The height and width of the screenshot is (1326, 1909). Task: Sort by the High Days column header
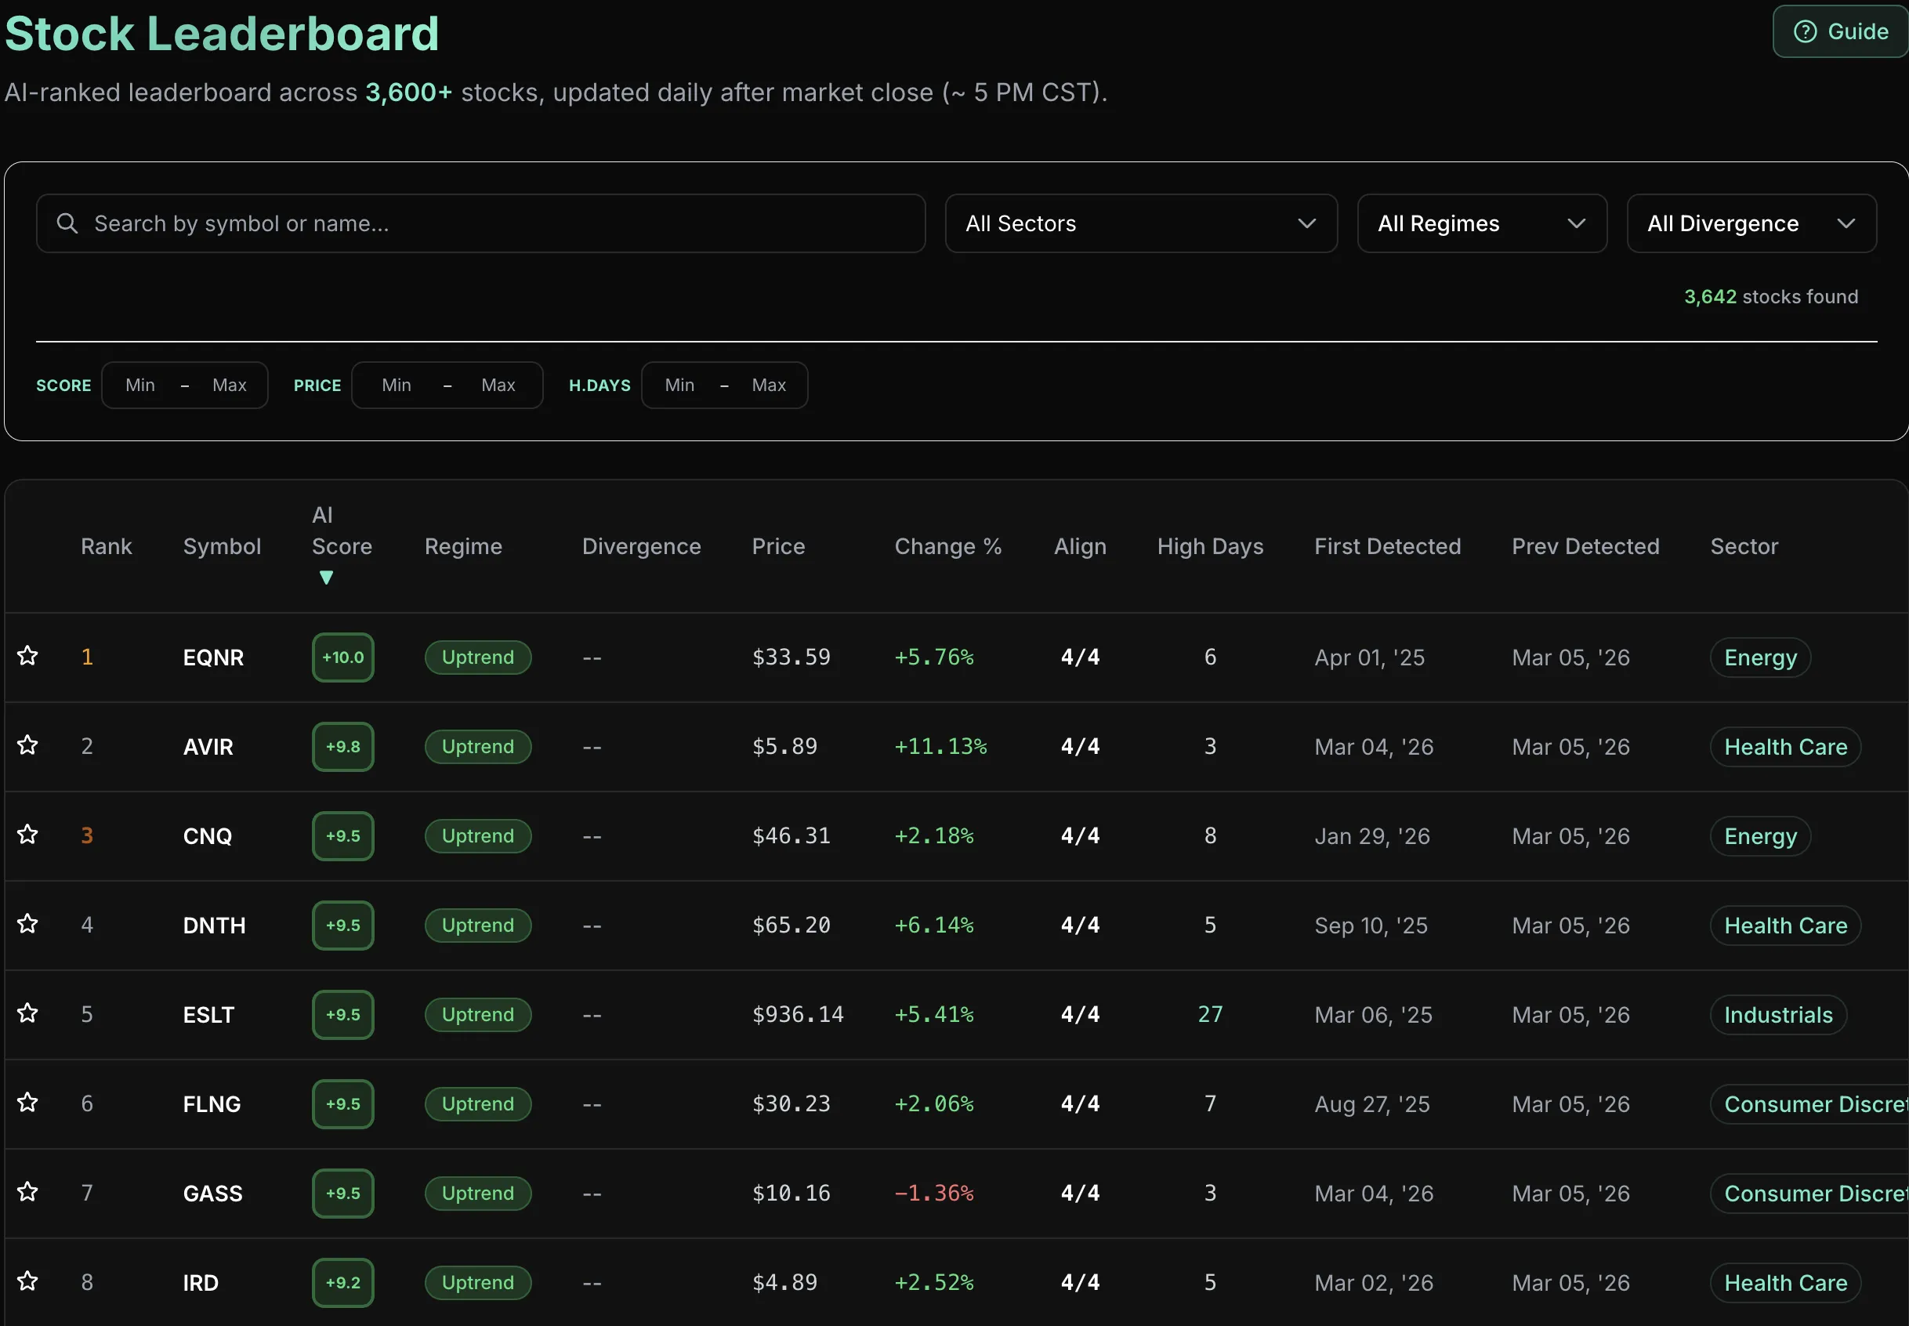point(1210,547)
